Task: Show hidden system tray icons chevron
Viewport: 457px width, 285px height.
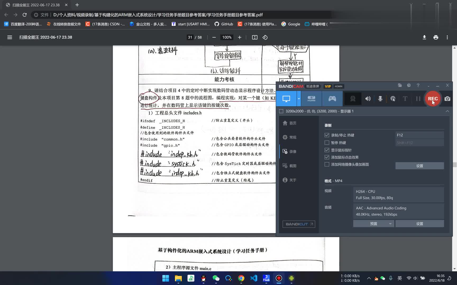Action: point(369,278)
